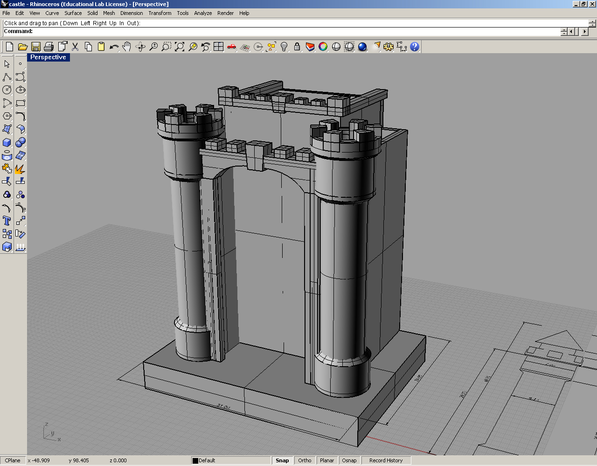Select the Ellipse tool in the sidebar
This screenshot has height=466, width=597.
pos(20,90)
